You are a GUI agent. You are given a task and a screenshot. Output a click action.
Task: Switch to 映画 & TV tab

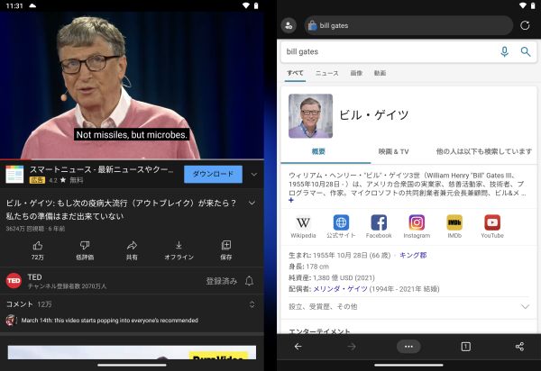click(x=393, y=151)
